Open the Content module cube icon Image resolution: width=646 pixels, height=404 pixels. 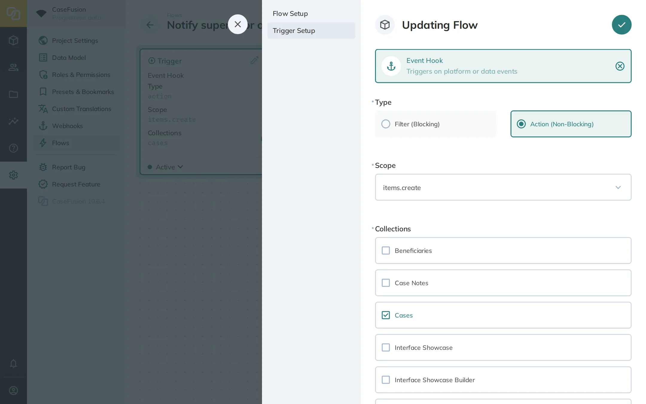13,40
